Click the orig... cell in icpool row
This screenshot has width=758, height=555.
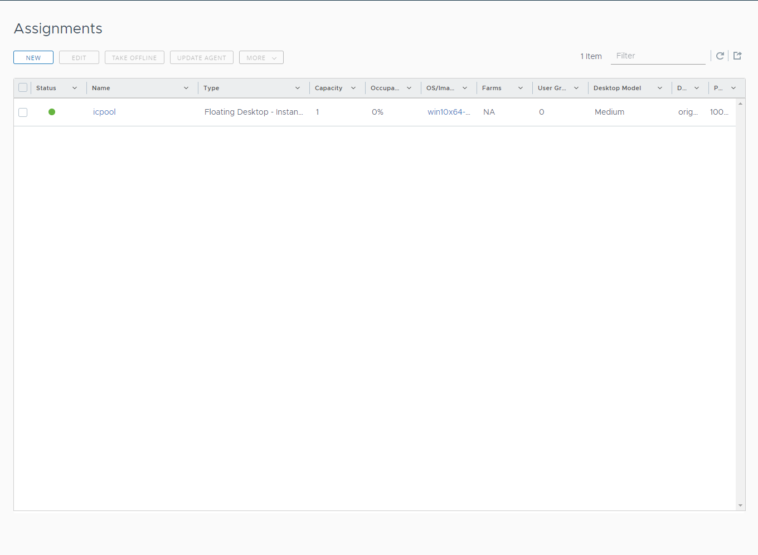point(688,112)
